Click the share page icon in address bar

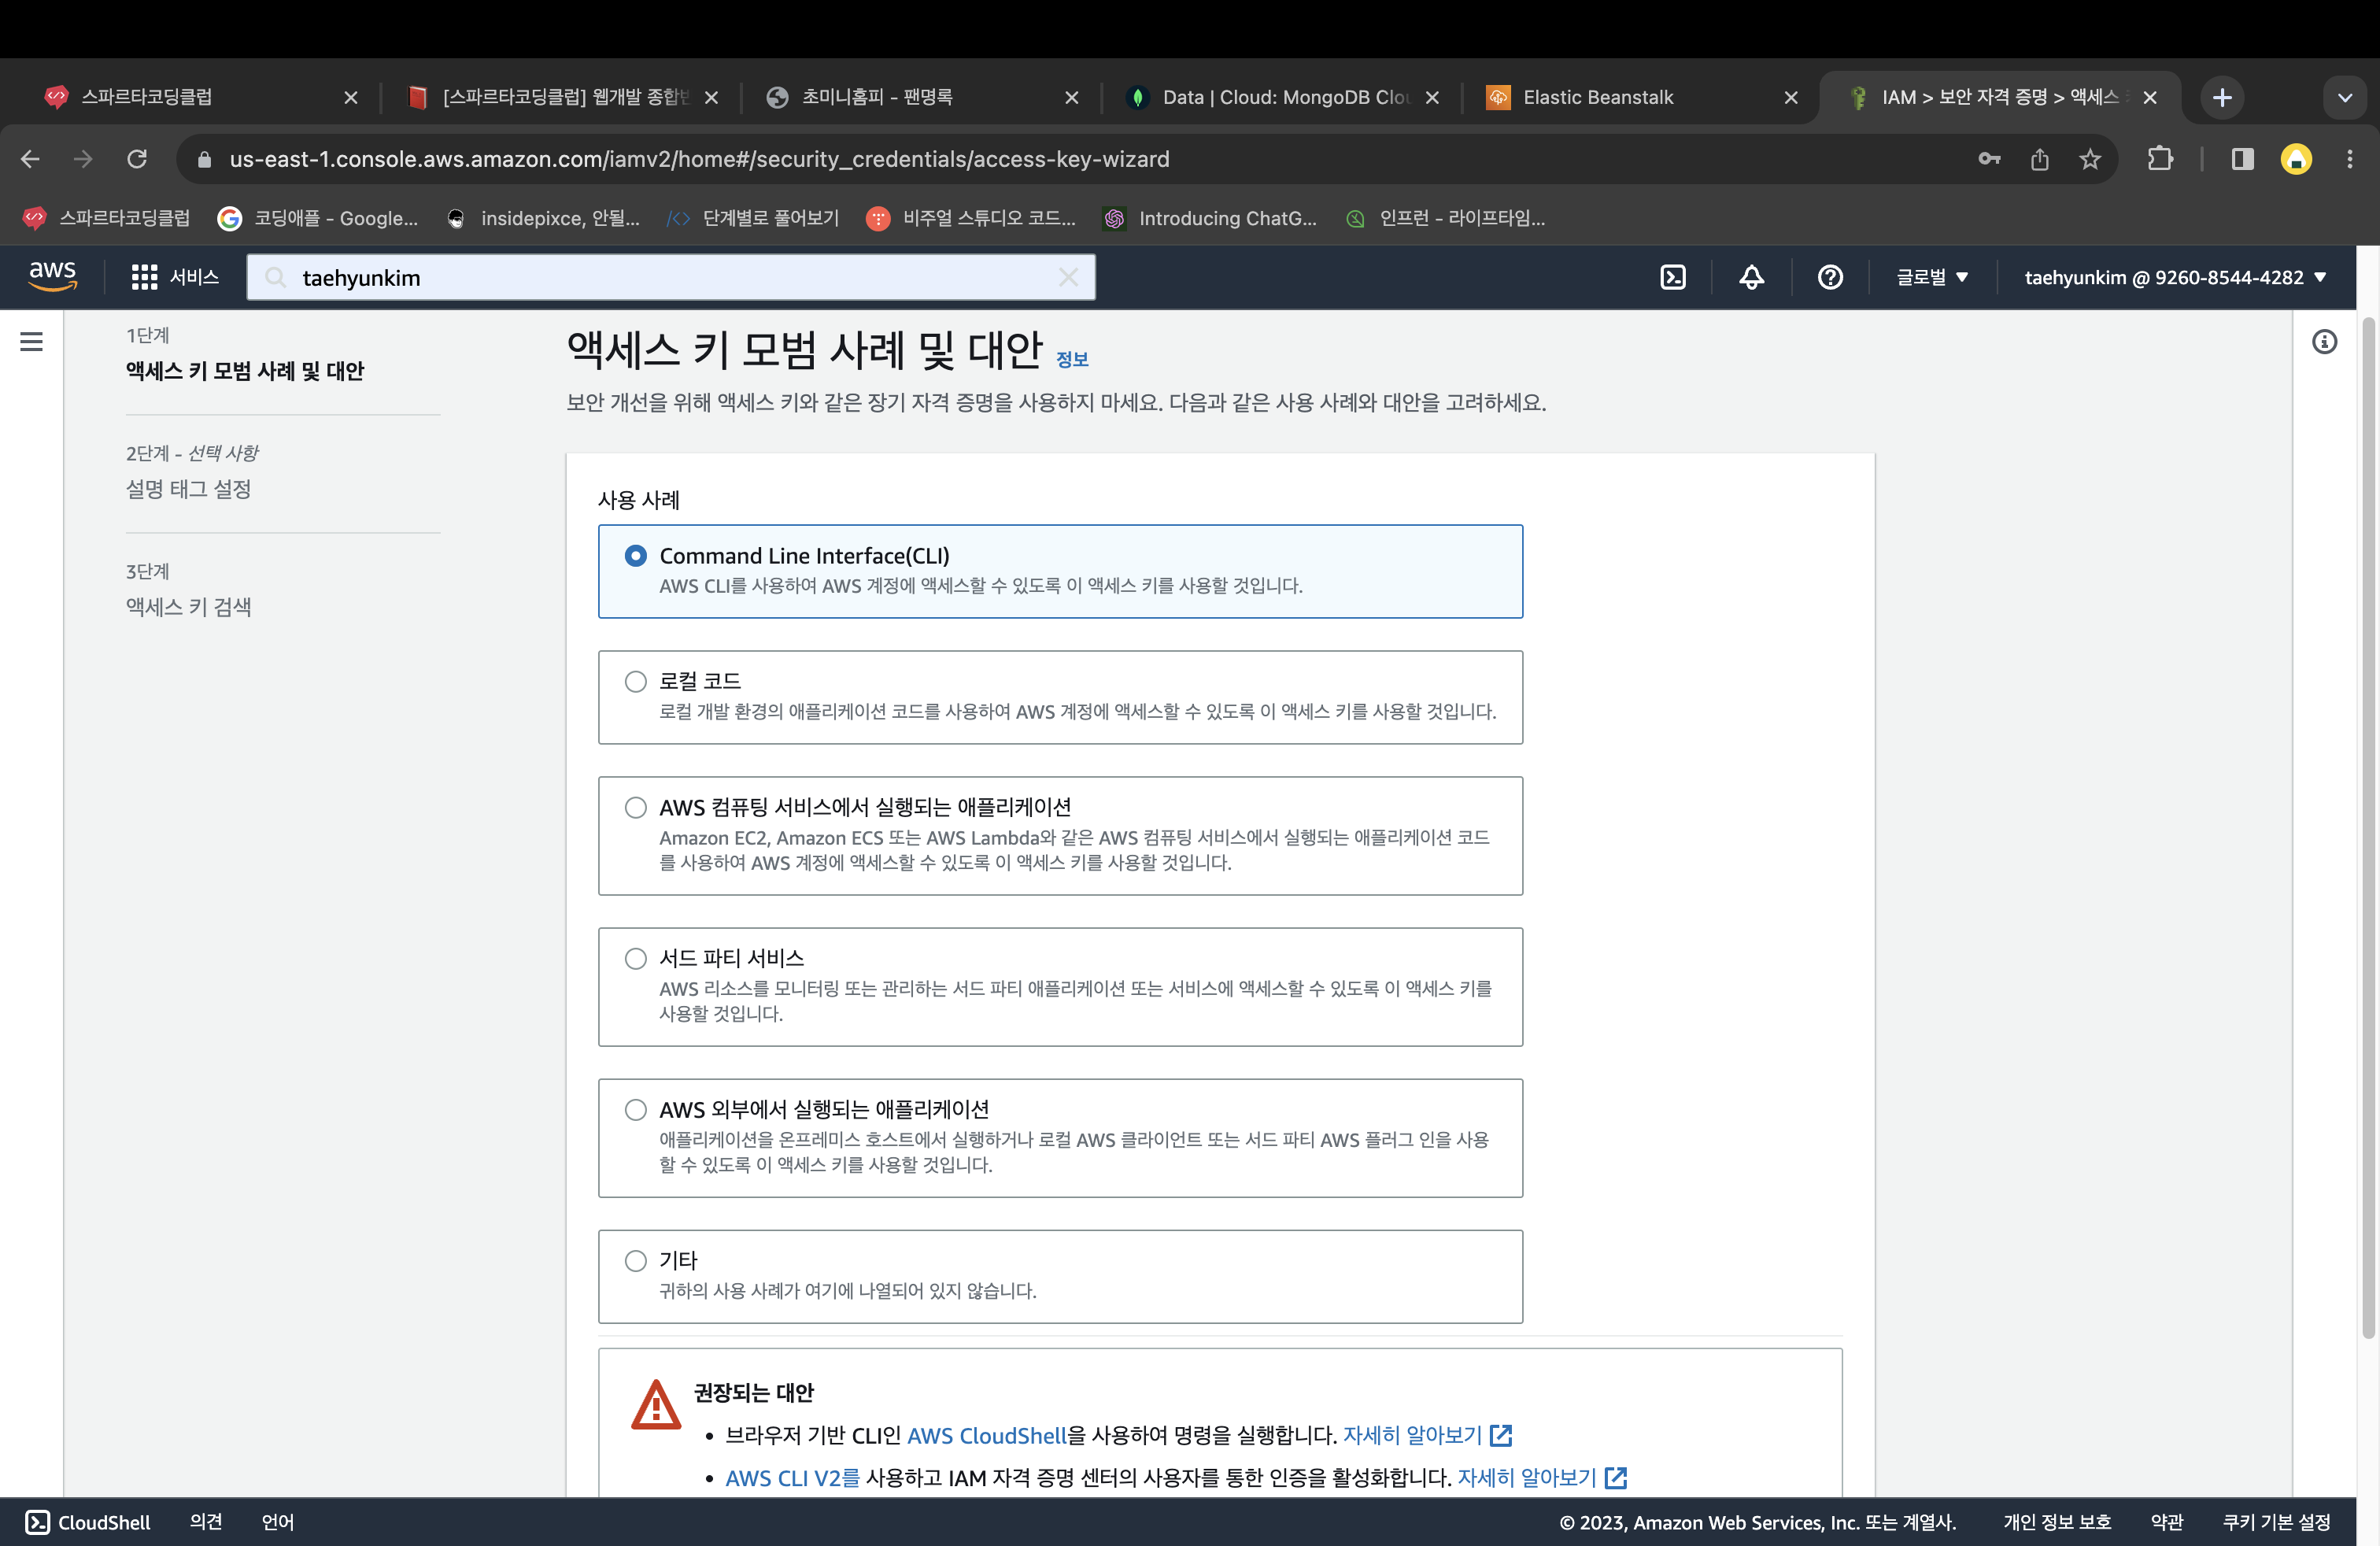[2040, 159]
